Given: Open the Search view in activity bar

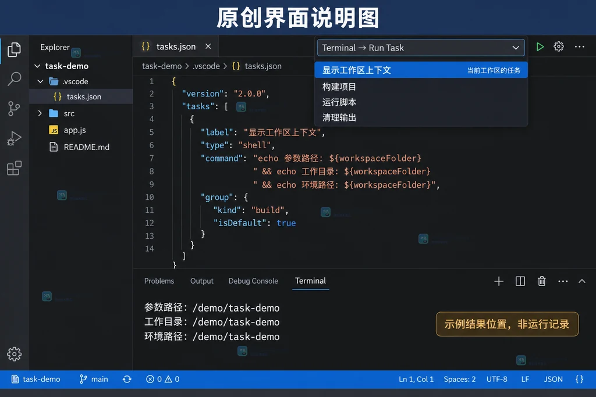Looking at the screenshot, I should [14, 79].
